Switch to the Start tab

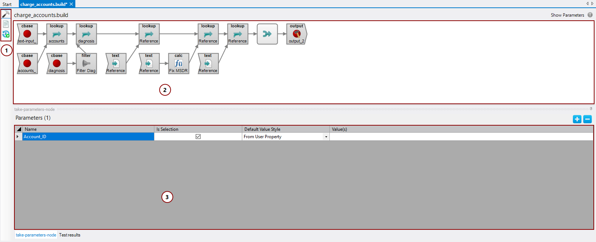pyautogui.click(x=7, y=4)
